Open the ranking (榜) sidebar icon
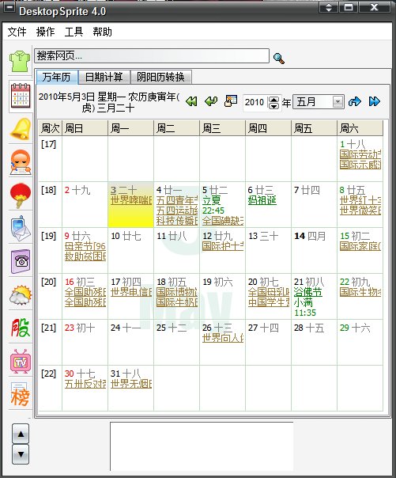396x478 pixels. (21, 395)
